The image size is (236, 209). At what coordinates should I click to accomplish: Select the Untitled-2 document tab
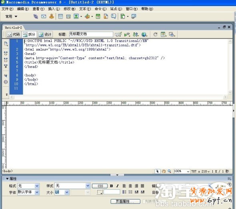(x=13, y=28)
